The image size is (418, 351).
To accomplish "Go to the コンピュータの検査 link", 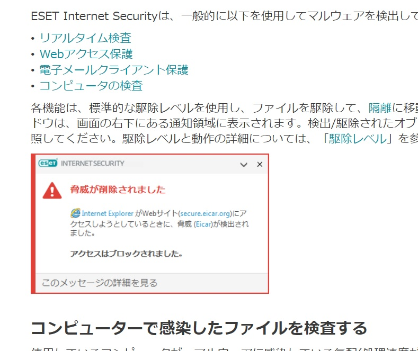I will click(91, 86).
